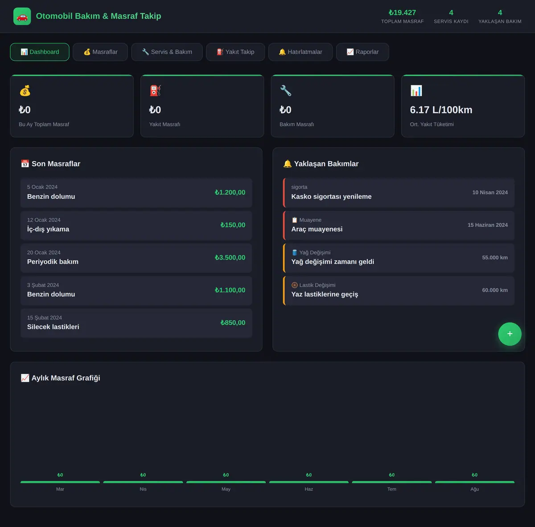Select the Periyodik bakım expense entry
The image size is (535, 527).
pos(136,258)
